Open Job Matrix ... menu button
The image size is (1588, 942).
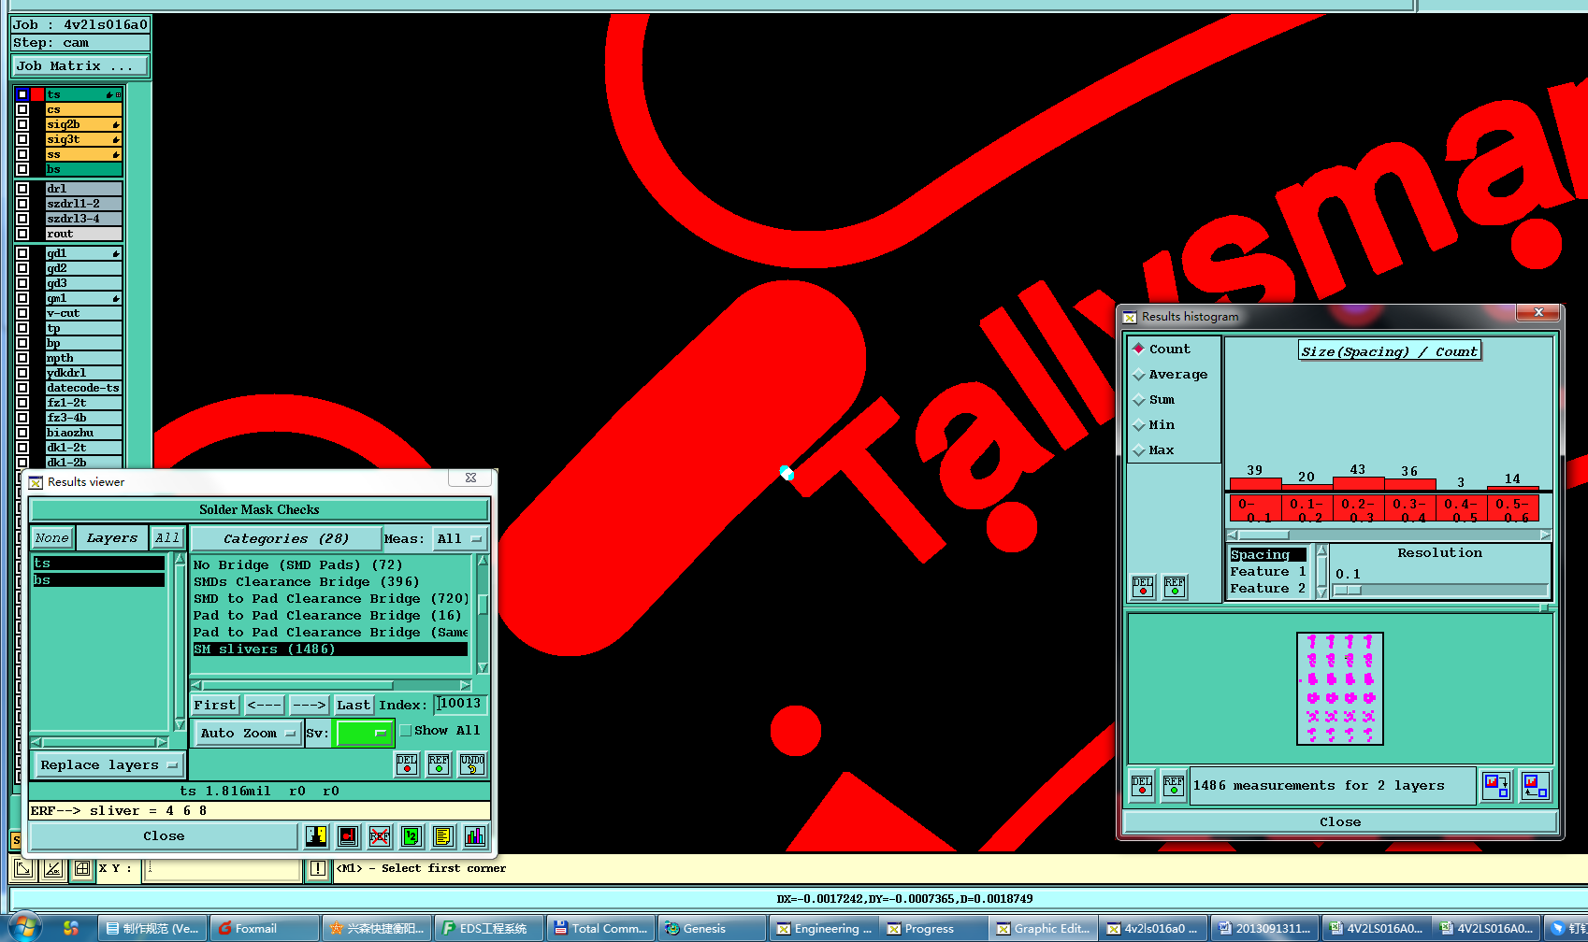coord(80,65)
